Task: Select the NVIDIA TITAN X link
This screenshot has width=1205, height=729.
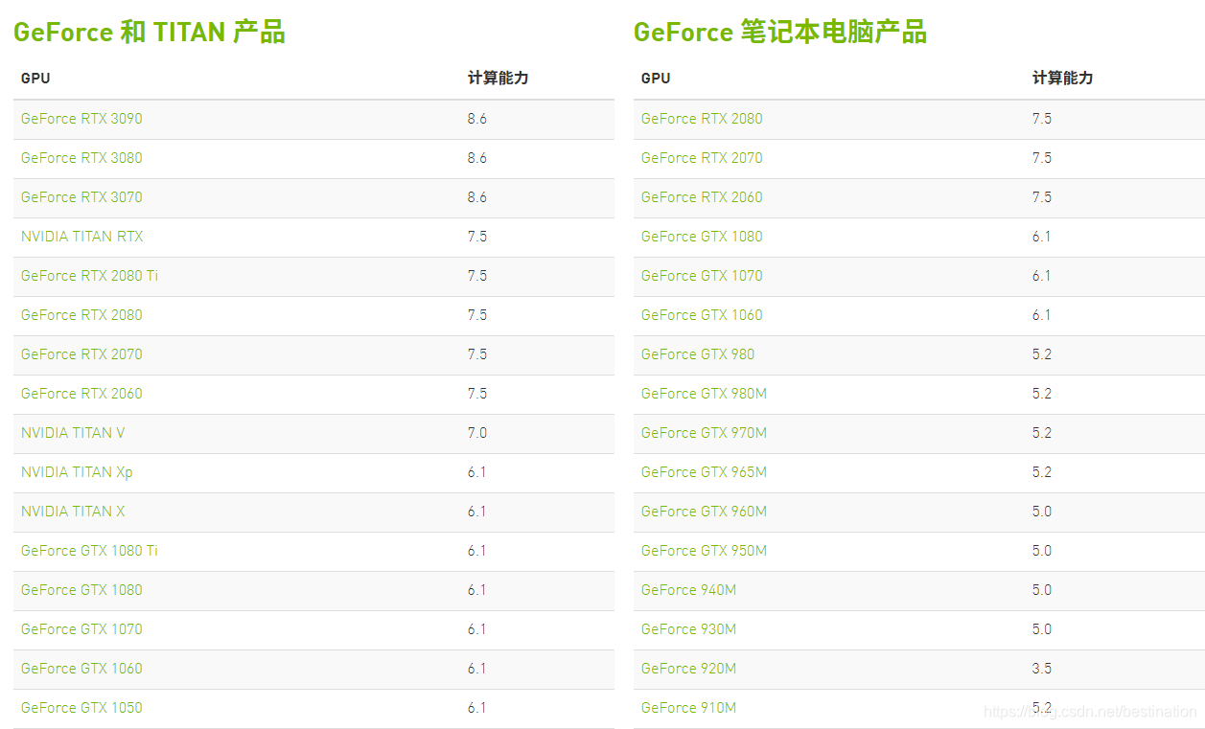Action: pyautogui.click(x=73, y=512)
